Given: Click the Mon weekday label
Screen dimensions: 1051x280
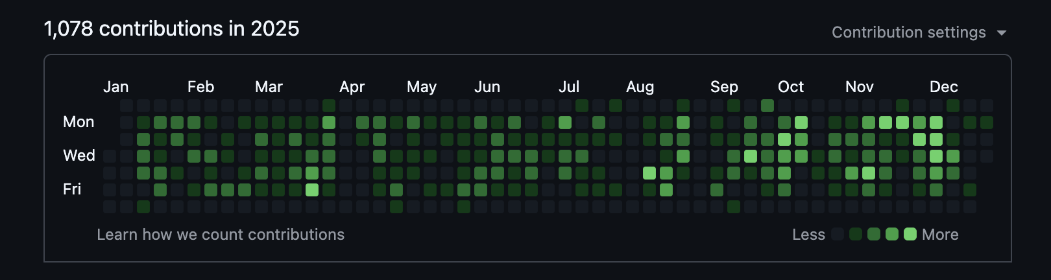Looking at the screenshot, I should tap(79, 122).
